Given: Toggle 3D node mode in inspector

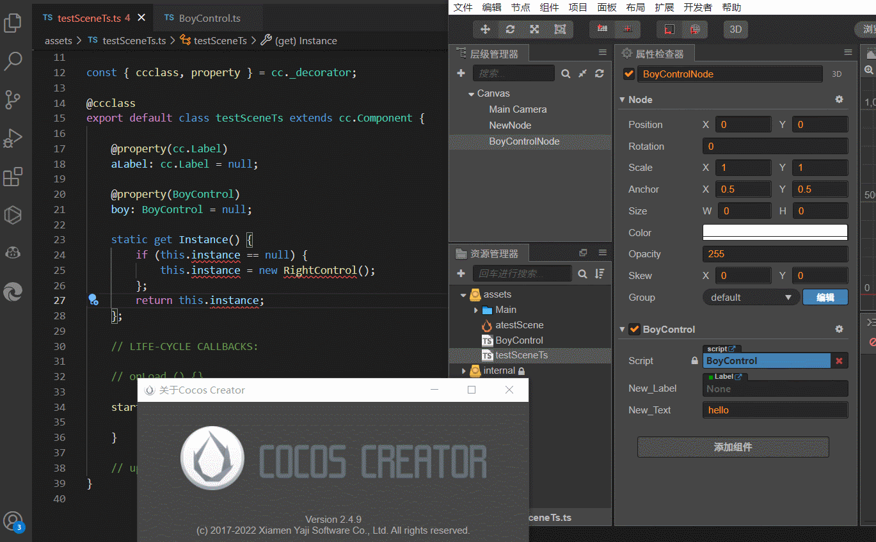Looking at the screenshot, I should [x=837, y=74].
